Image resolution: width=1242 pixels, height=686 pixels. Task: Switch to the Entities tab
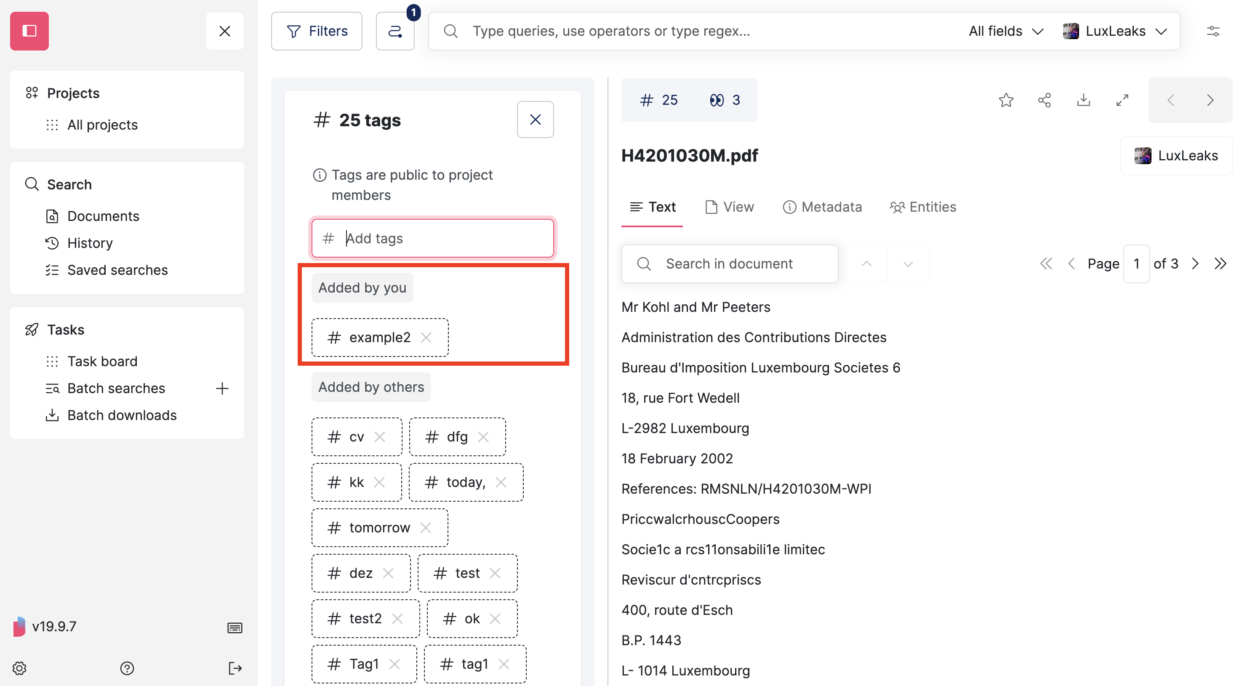pyautogui.click(x=923, y=207)
